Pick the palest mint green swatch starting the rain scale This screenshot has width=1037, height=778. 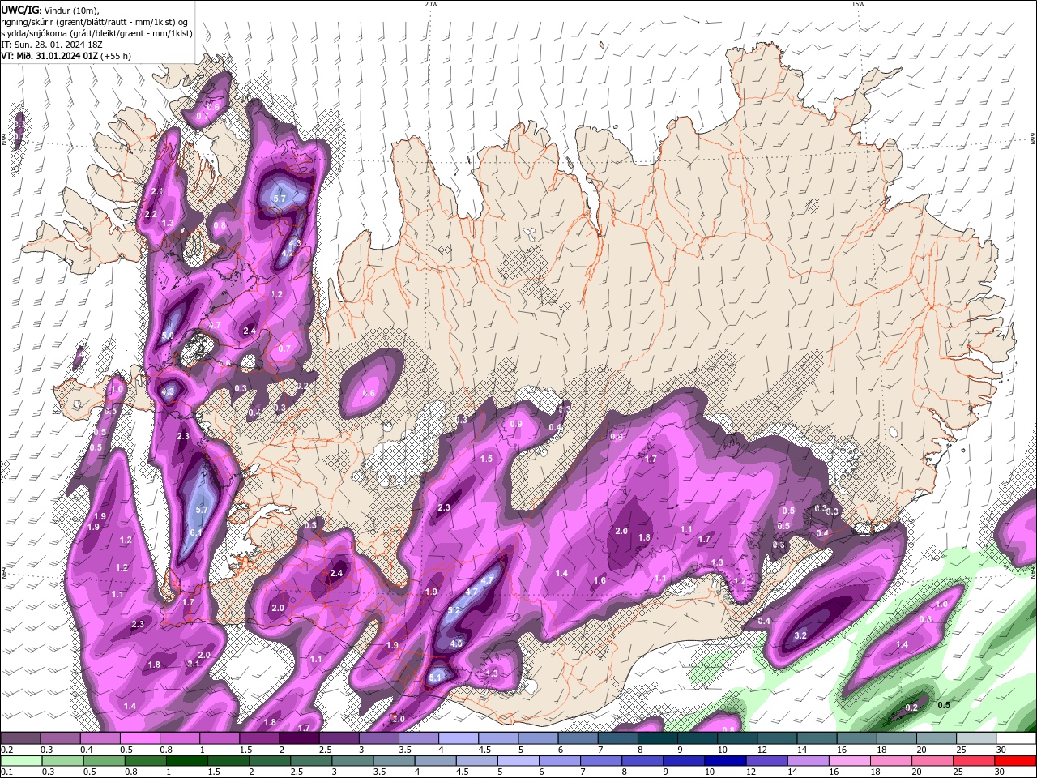pos(21,760)
